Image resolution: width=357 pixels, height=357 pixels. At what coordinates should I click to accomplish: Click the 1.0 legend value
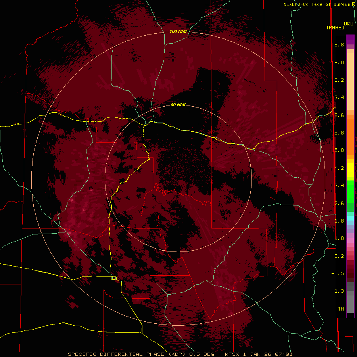click(x=339, y=238)
